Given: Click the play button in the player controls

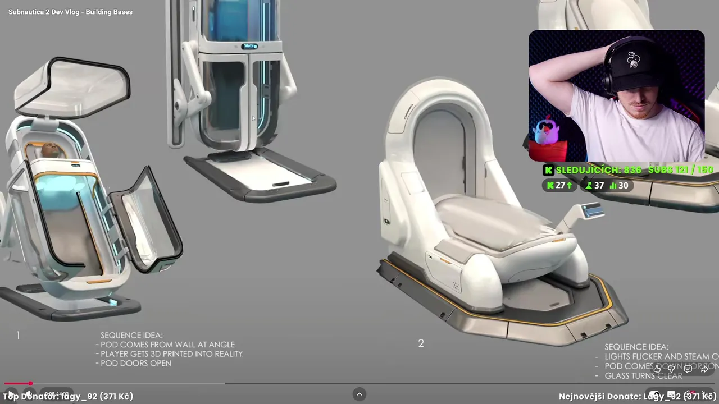Looking at the screenshot, I should pos(11,393).
